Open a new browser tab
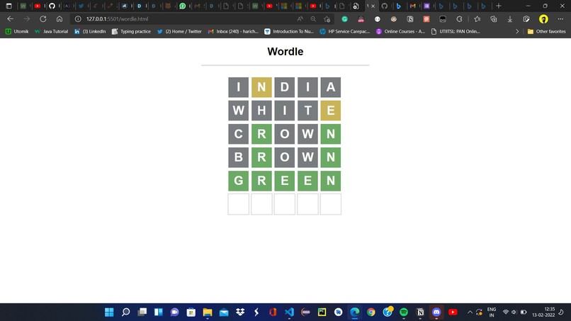The width and height of the screenshot is (571, 321). [x=499, y=6]
